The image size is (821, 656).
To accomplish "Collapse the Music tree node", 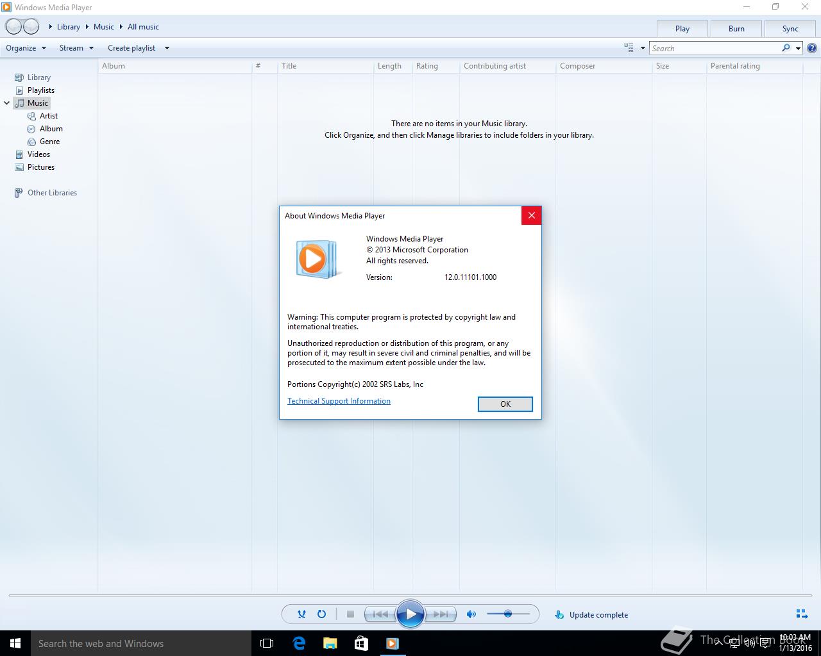I will pos(7,102).
